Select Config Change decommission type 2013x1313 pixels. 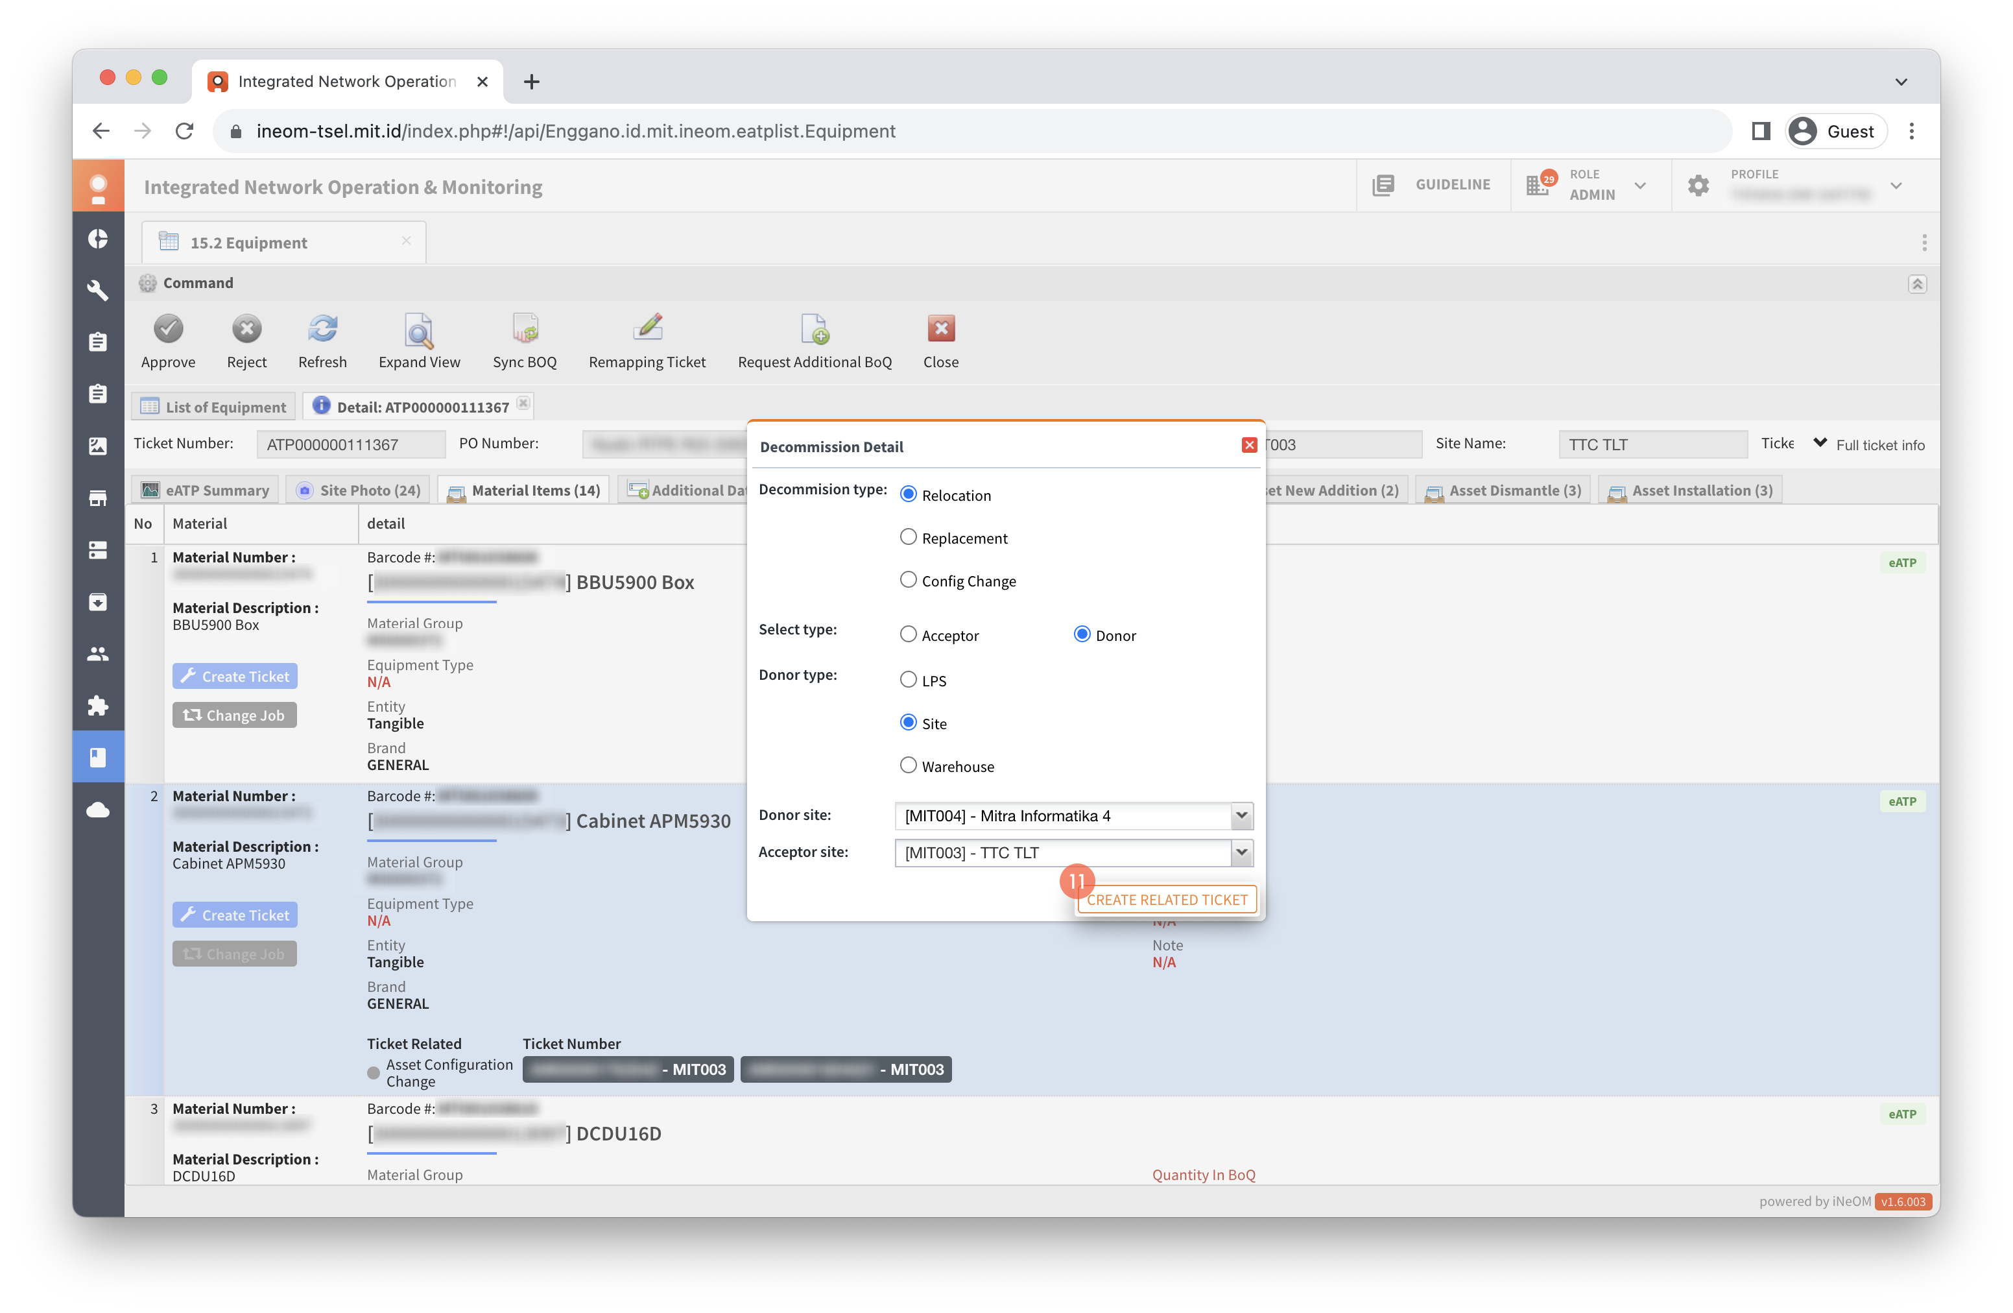907,579
